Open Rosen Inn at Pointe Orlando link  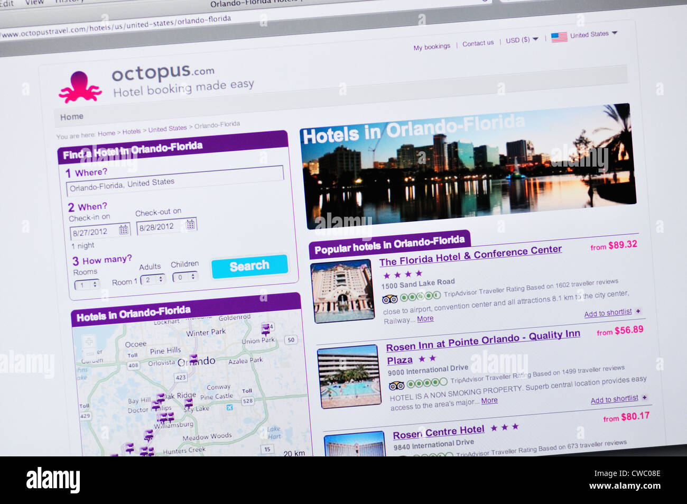pyautogui.click(x=483, y=346)
